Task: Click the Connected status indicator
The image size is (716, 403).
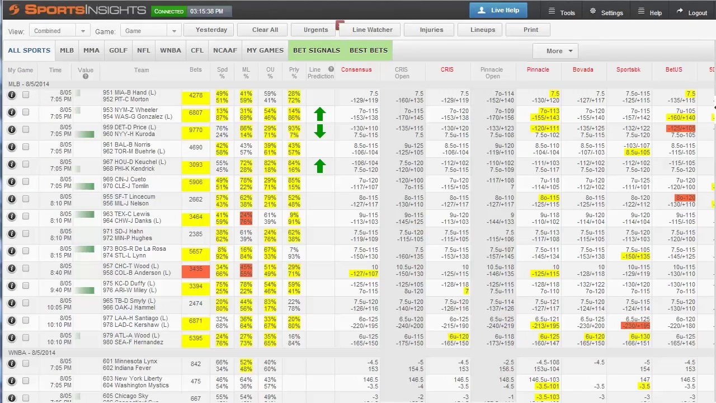Action: click(x=169, y=11)
